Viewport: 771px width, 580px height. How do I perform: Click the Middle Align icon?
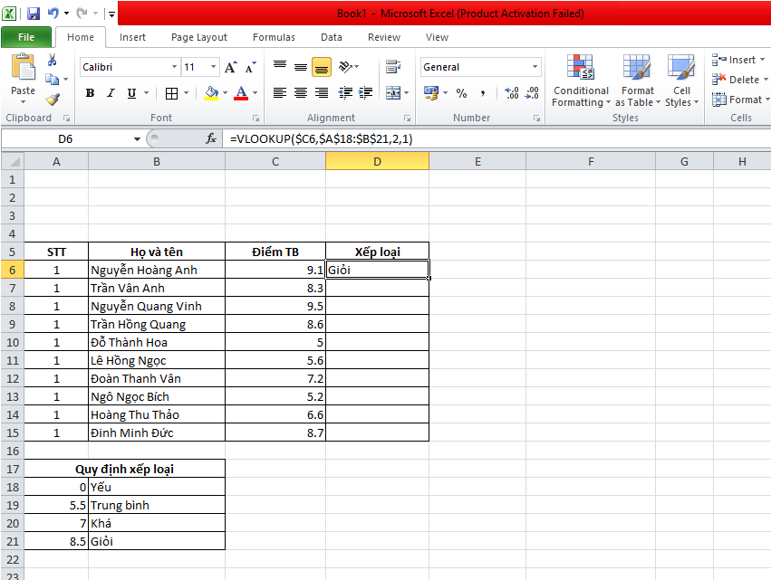click(x=301, y=67)
